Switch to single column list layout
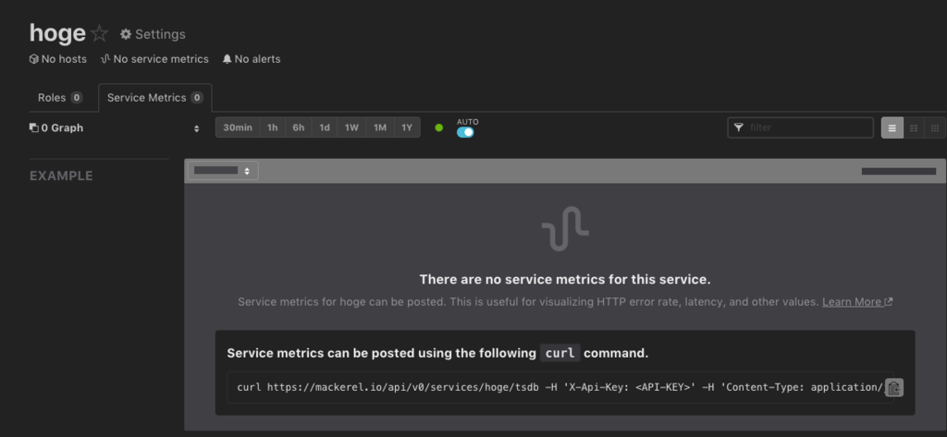947x437 pixels. coord(892,128)
